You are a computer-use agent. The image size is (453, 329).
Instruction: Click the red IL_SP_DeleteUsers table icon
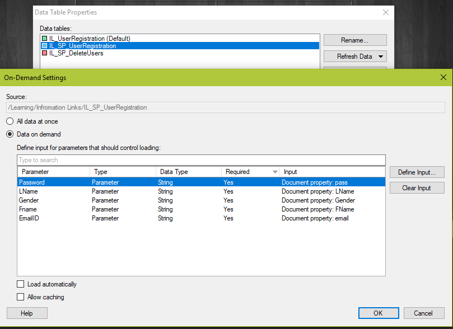(x=45, y=53)
